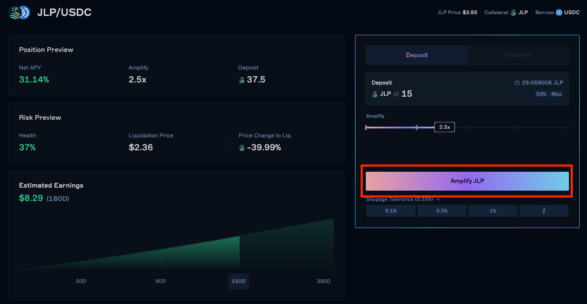Click the wallet balance icon beside 29.068008 JLP

coord(517,83)
